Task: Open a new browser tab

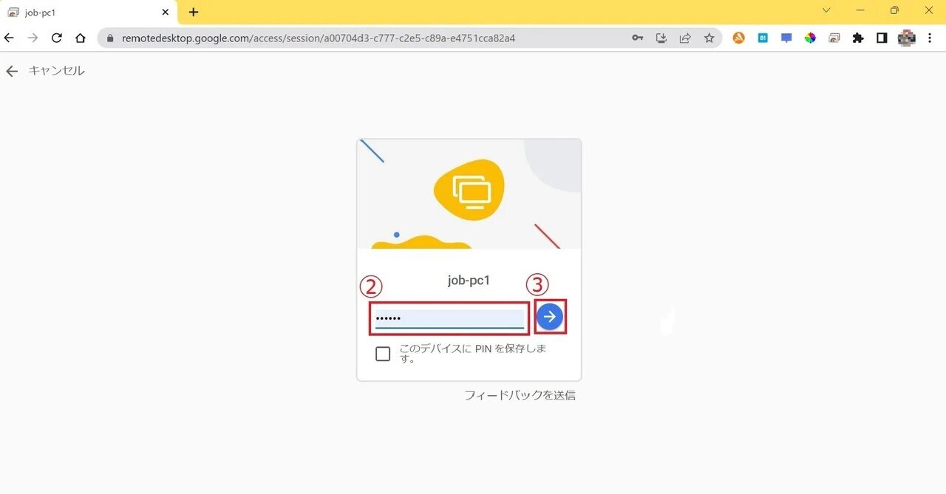Action: tap(194, 13)
